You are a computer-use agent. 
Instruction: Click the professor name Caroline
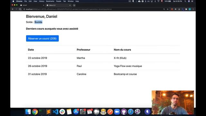click(81, 74)
